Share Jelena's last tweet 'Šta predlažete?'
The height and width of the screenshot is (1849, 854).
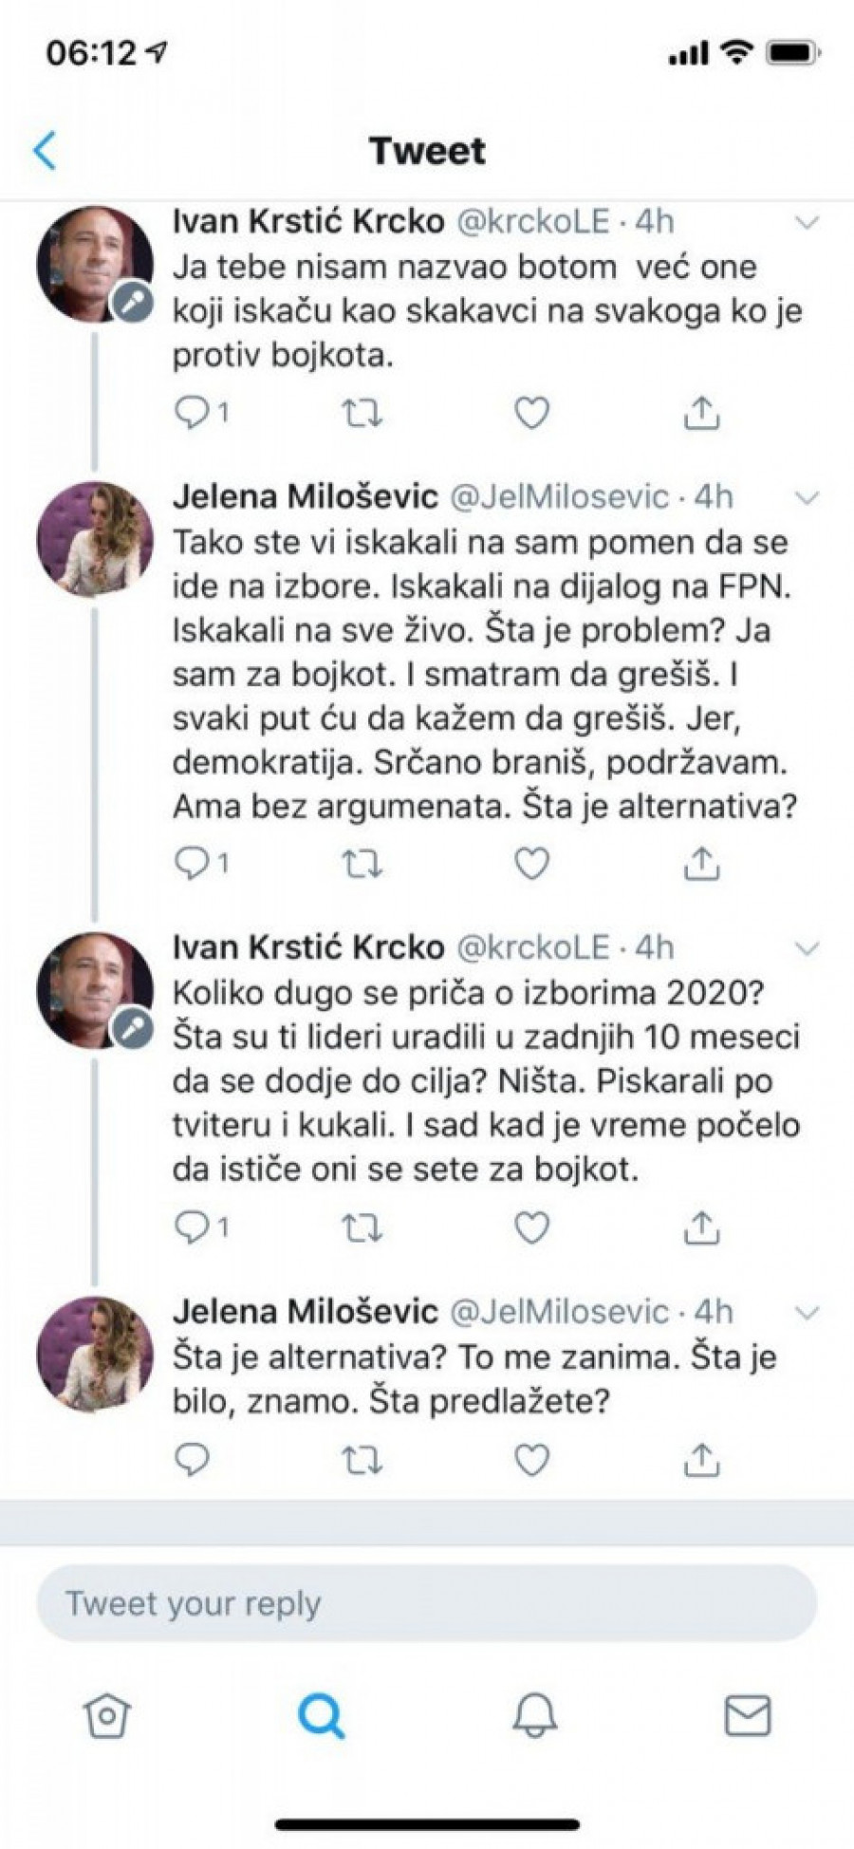click(x=701, y=1460)
